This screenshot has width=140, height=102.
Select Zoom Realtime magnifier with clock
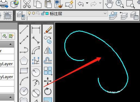point(120,4)
